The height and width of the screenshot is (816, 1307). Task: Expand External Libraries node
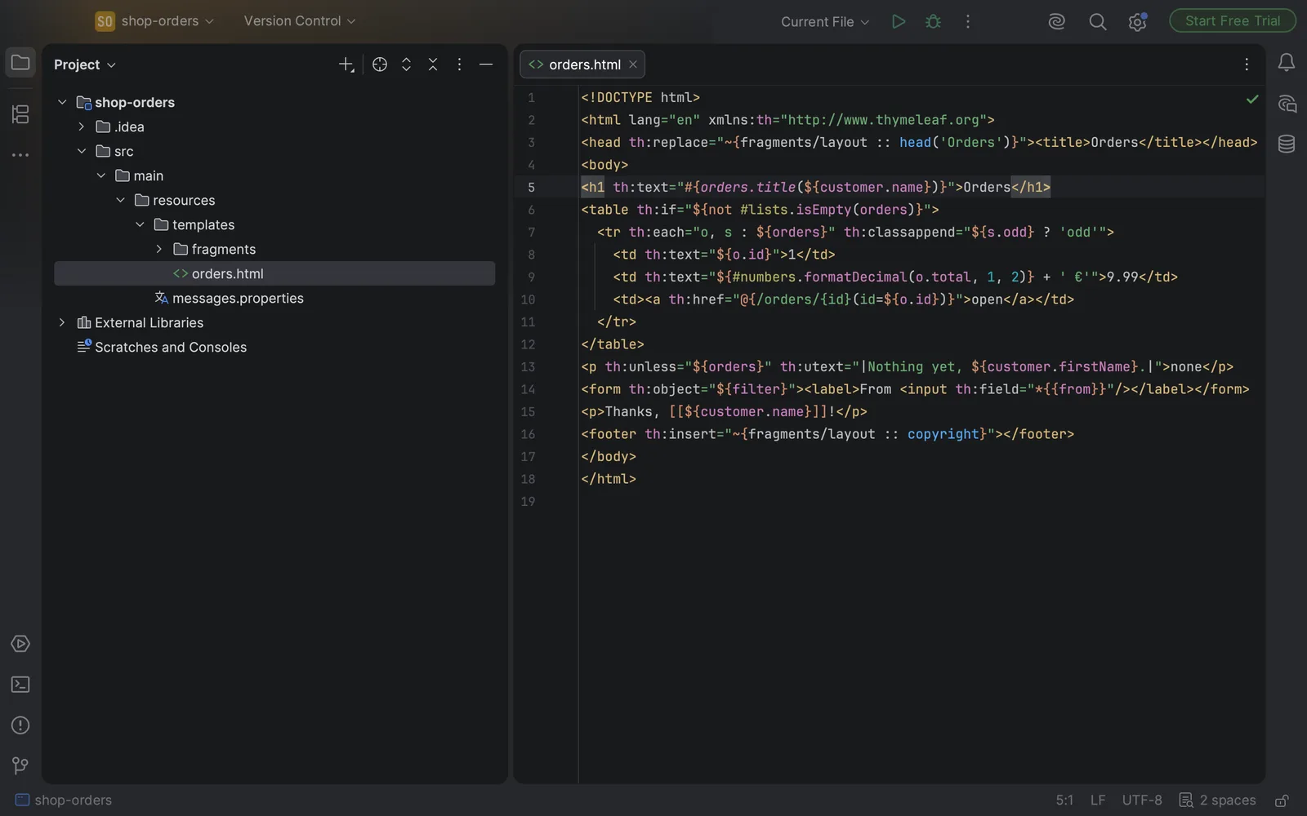click(62, 322)
